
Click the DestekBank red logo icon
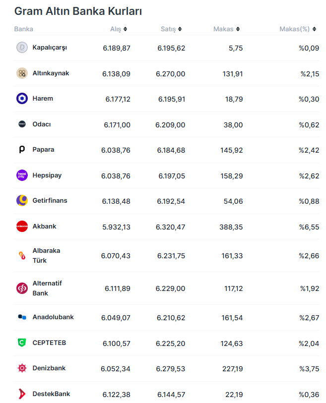(x=22, y=394)
